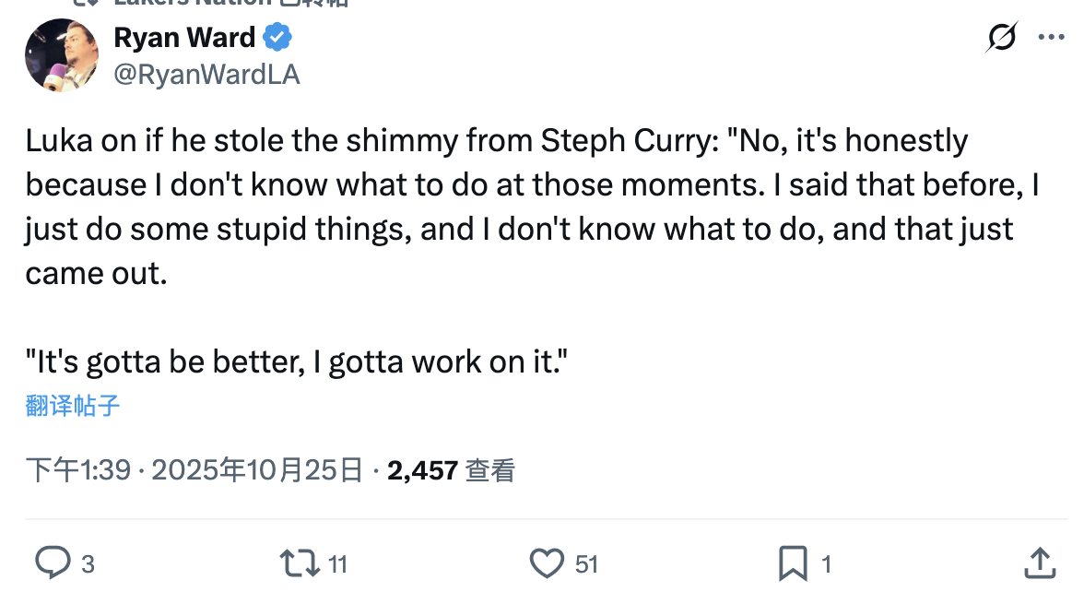The image size is (1084, 592).
Task: Like the post with the heart icon
Action: click(548, 562)
